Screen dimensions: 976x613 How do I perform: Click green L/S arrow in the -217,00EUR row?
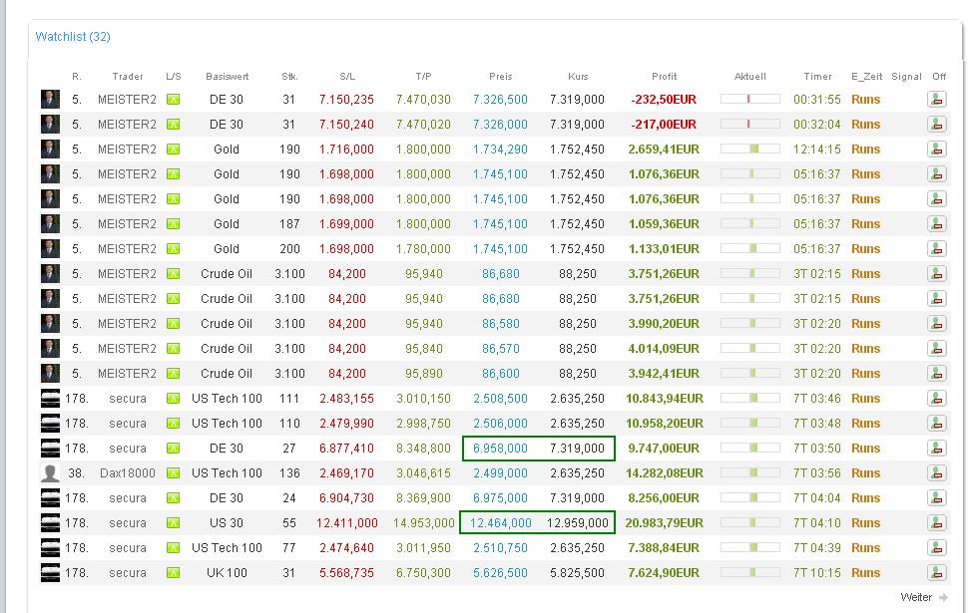[174, 125]
